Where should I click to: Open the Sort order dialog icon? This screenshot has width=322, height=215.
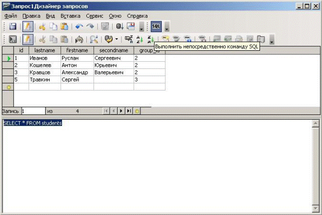point(129,39)
